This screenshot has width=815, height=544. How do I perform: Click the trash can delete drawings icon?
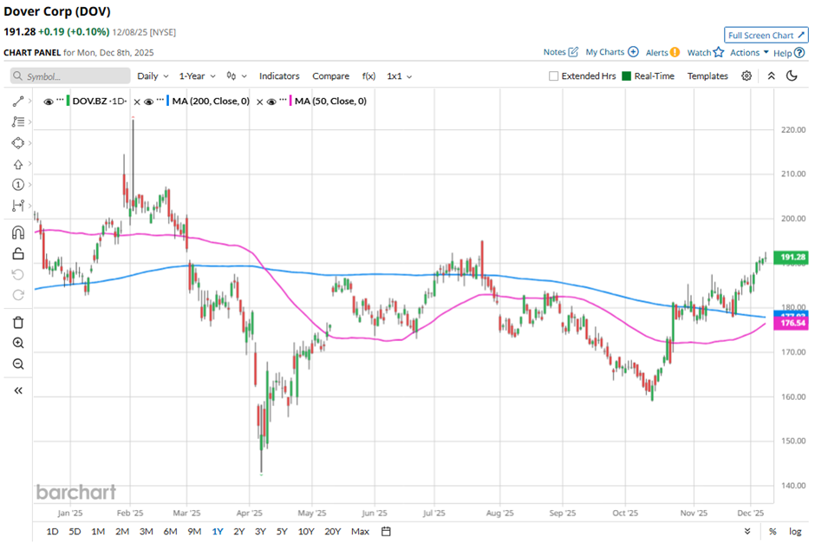(x=17, y=322)
